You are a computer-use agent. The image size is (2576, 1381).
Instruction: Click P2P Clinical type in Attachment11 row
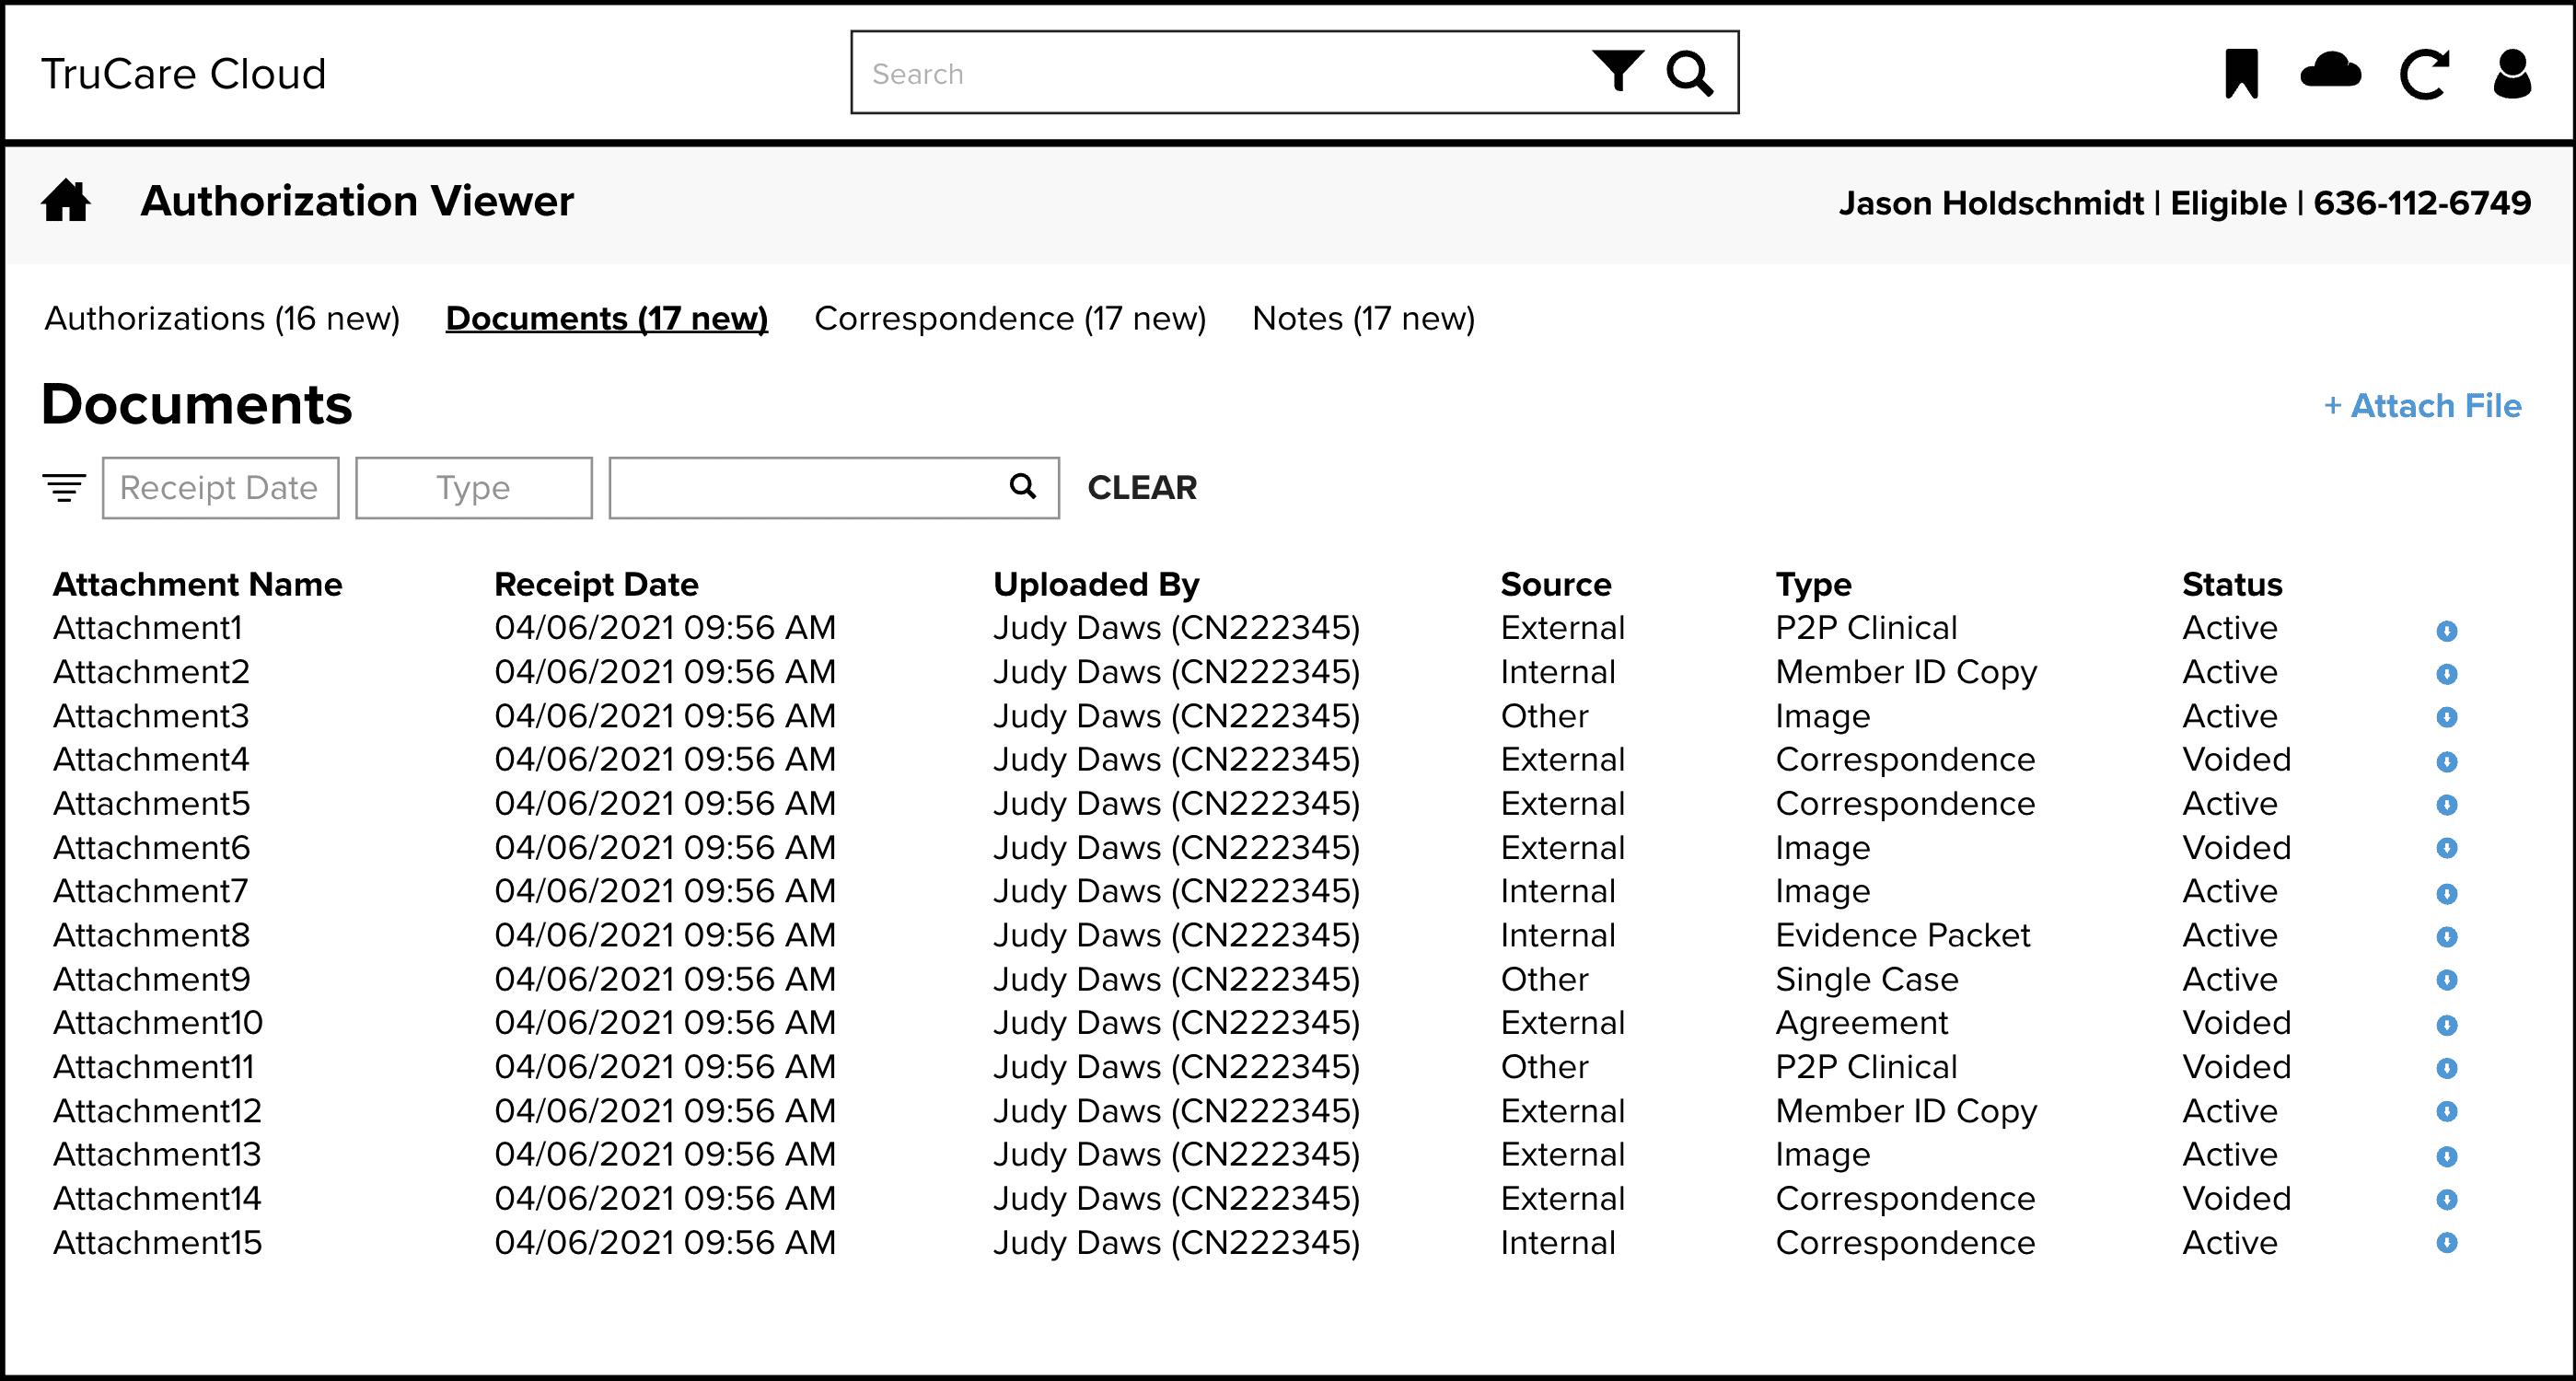[x=1866, y=1067]
